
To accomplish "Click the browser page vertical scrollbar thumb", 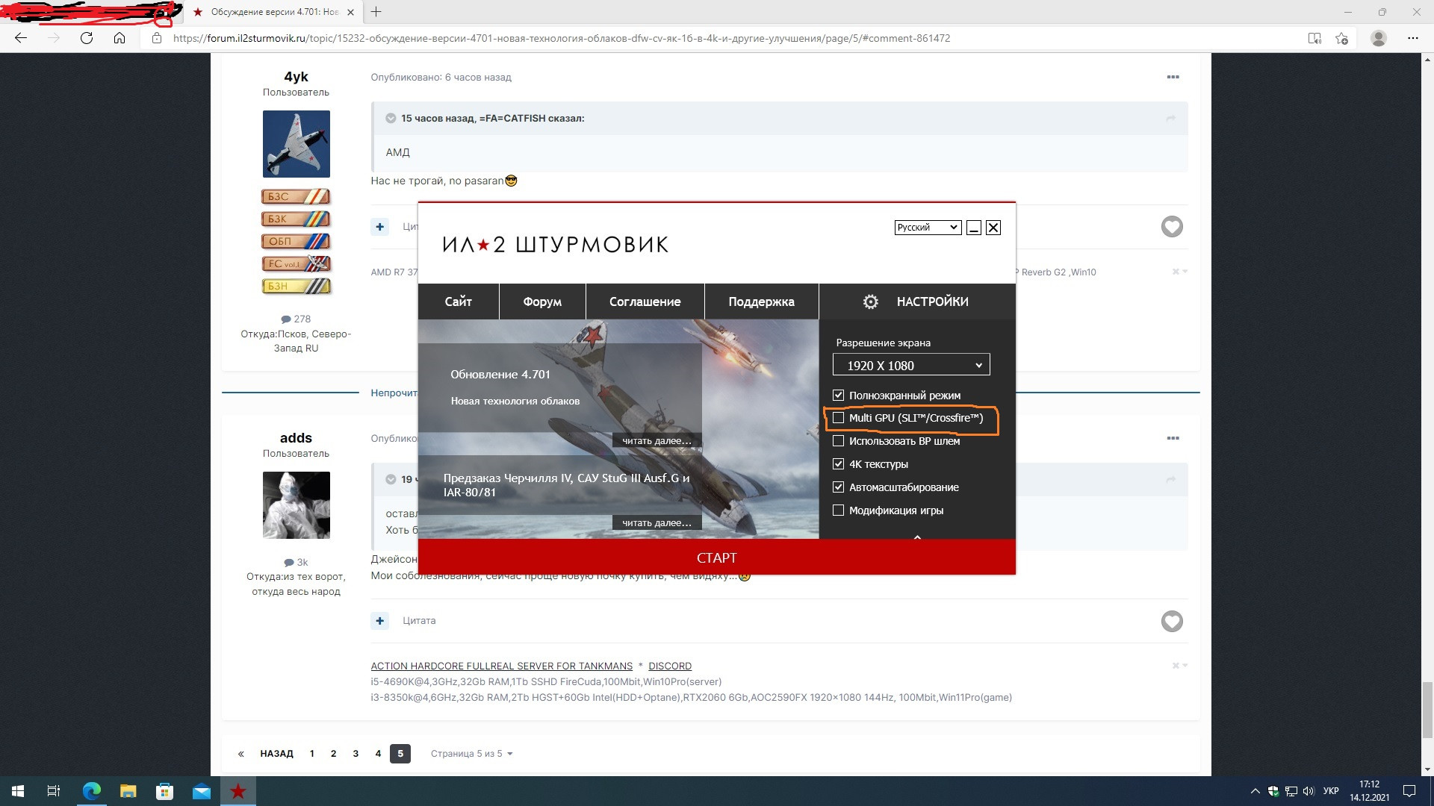I will (x=1427, y=709).
